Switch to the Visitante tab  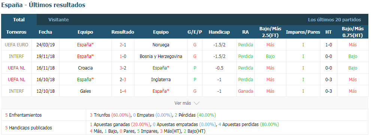[58, 20]
